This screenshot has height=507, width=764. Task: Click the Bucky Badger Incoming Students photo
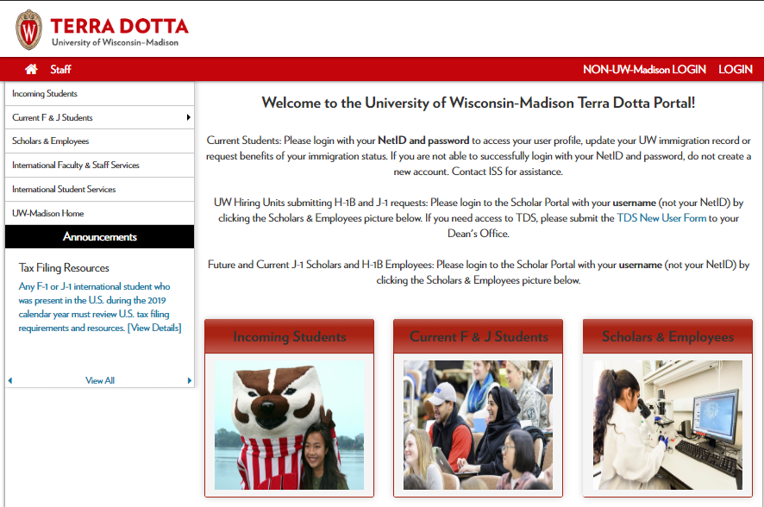pos(290,425)
